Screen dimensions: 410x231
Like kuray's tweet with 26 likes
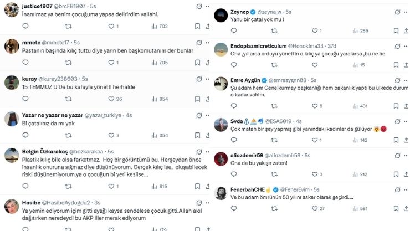pyautogui.click(x=110, y=99)
